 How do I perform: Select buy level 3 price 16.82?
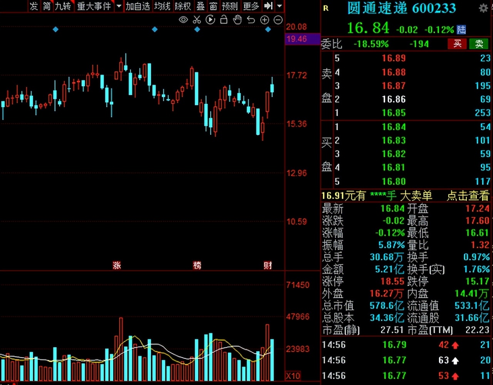tap(394, 154)
